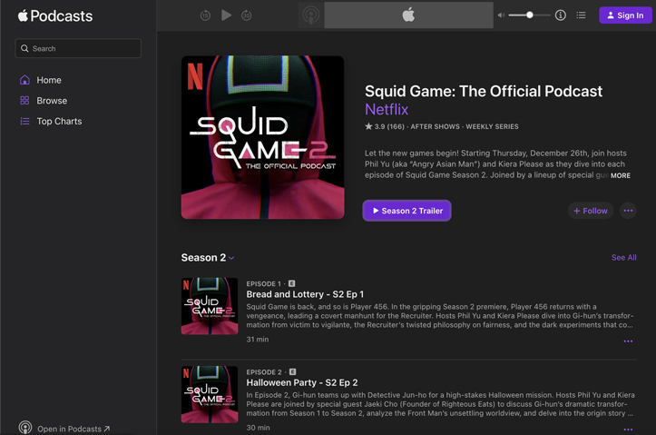Click the Home house icon
Viewport: 656px width, 435px height.
coord(24,80)
